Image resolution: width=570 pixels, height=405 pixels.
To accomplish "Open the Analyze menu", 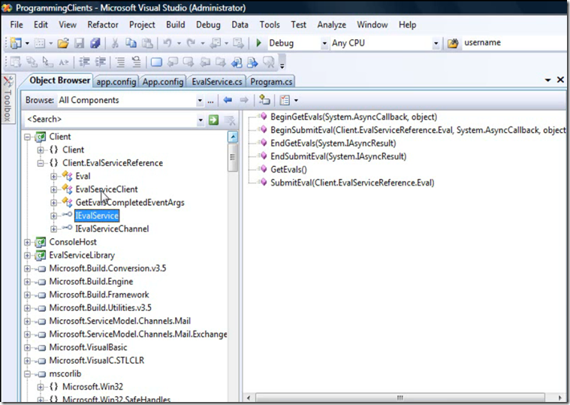I will [331, 25].
